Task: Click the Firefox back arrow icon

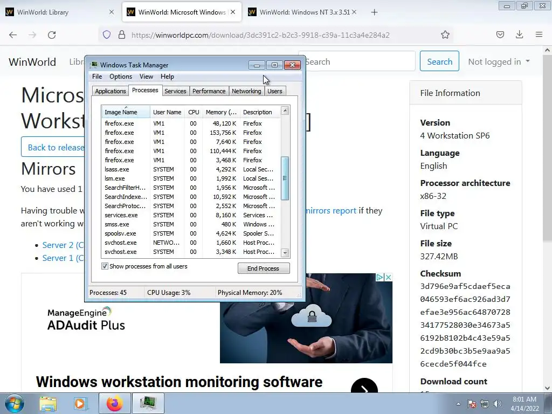Action: (x=13, y=35)
